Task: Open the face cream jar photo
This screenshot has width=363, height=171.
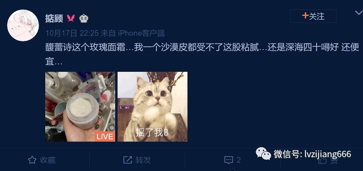Action: (x=80, y=107)
